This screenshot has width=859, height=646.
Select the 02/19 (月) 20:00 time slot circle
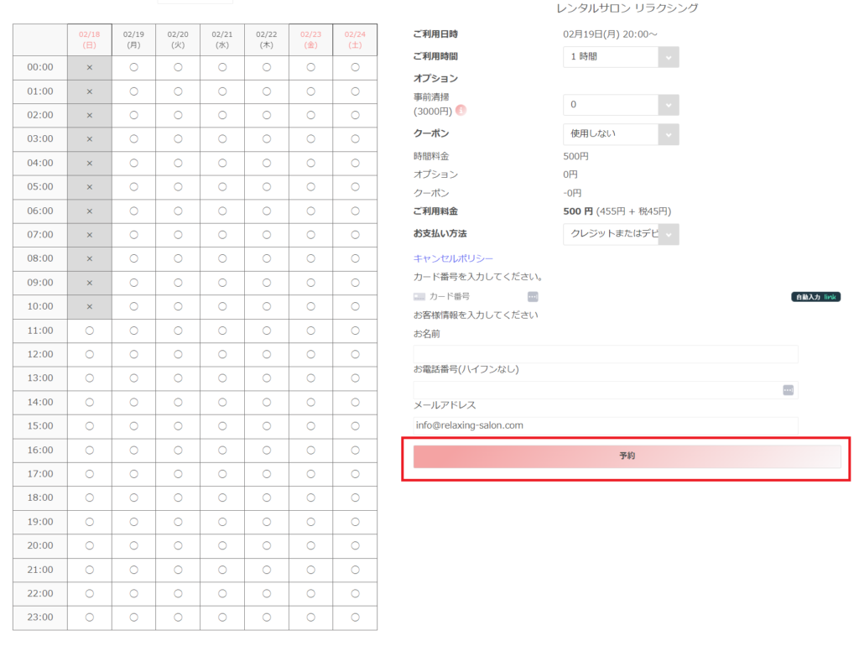(x=133, y=545)
